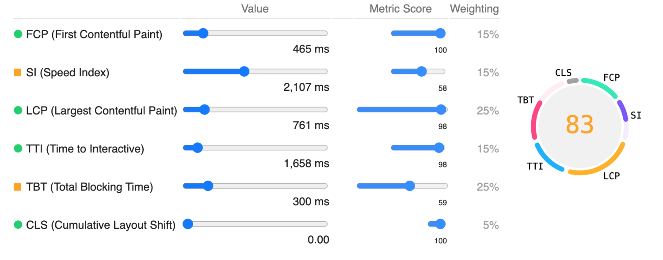
Task: Click the orange TBT status square
Action: click(18, 187)
